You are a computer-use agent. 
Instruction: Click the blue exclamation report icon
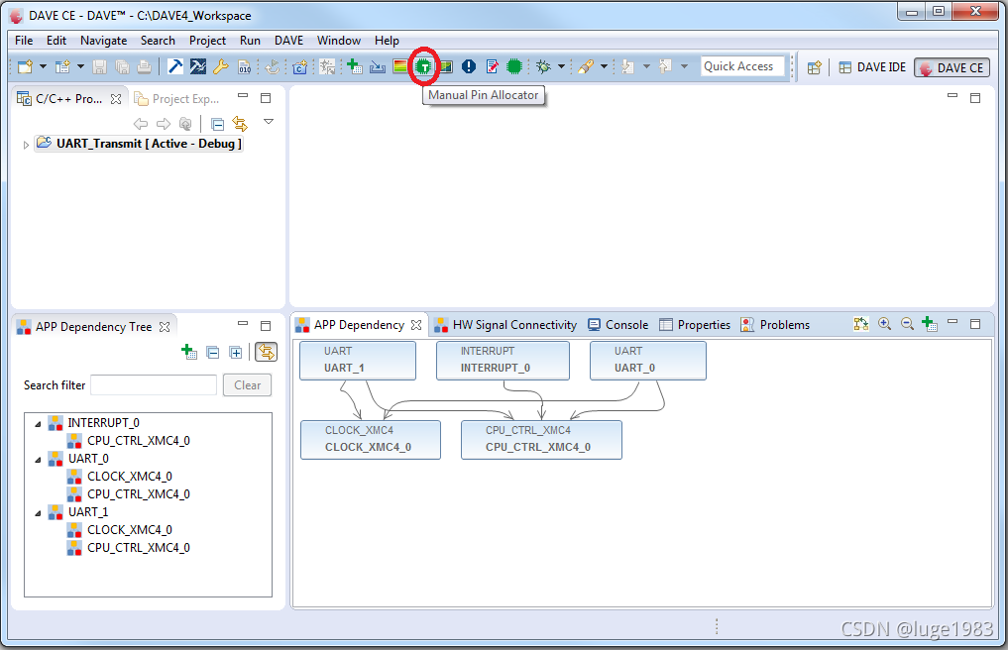click(469, 66)
